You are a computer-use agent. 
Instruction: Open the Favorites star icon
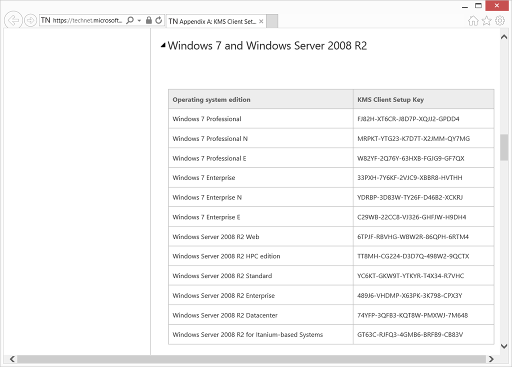point(486,21)
